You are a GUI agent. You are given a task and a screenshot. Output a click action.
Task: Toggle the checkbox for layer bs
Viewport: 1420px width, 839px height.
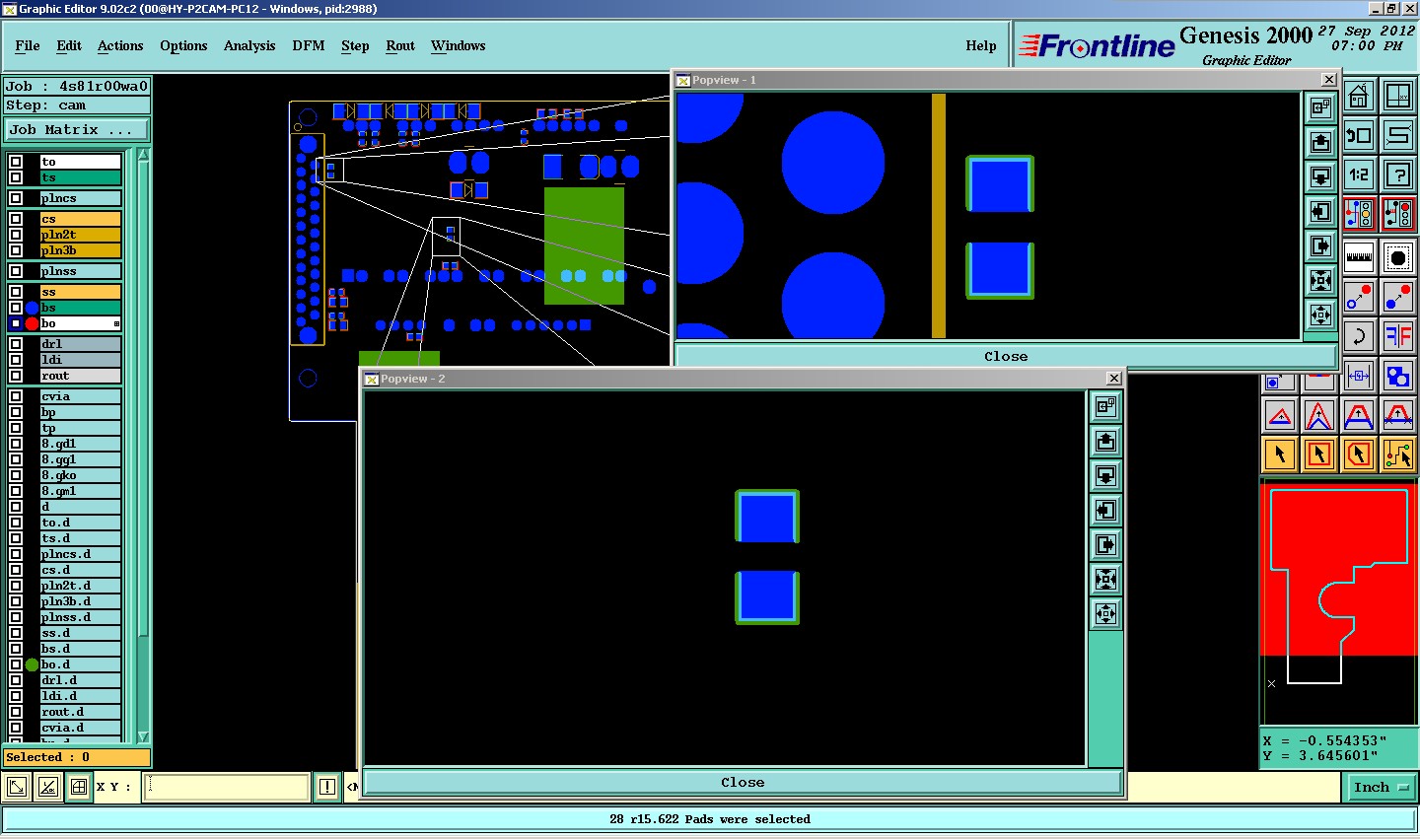pyautogui.click(x=16, y=308)
